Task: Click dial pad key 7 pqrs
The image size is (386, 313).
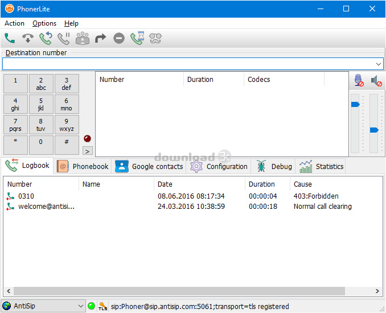Action: click(15, 125)
